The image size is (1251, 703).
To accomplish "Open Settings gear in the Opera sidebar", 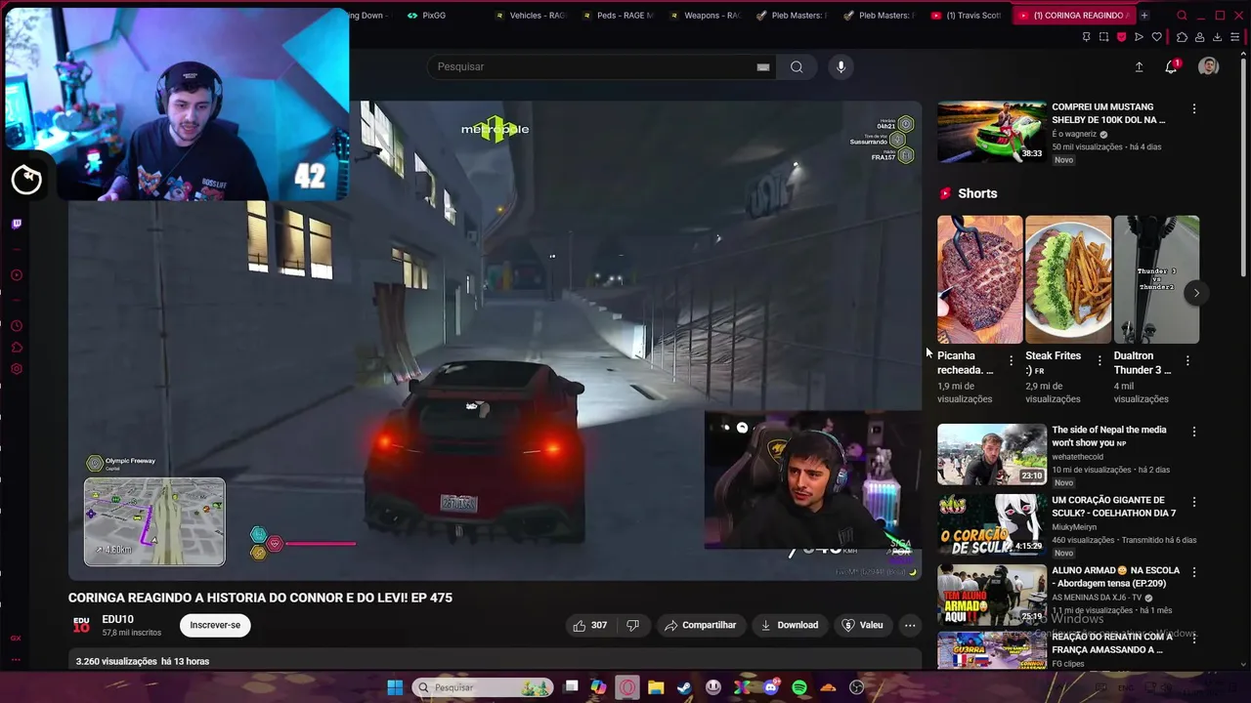I will pyautogui.click(x=17, y=369).
